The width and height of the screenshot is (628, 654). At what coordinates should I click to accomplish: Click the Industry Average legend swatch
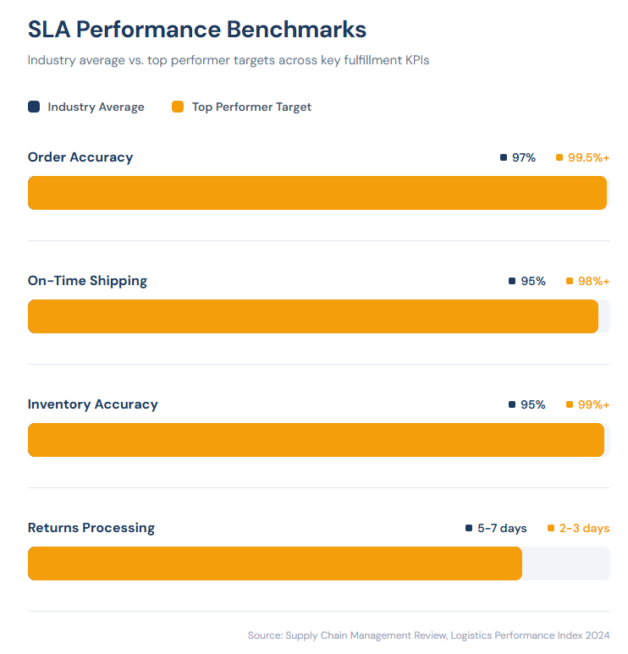tap(34, 107)
